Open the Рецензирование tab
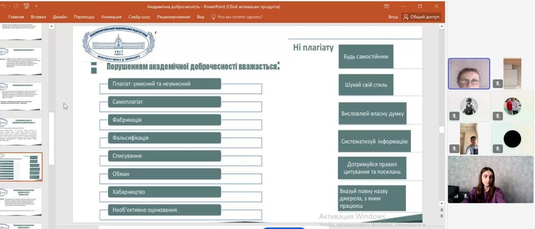The width and height of the screenshot is (535, 229). (x=174, y=17)
